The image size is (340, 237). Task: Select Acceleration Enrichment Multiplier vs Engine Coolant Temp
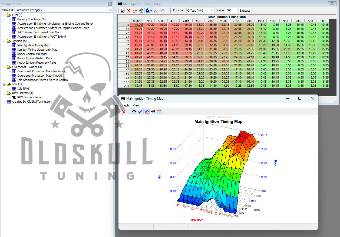pos(55,24)
